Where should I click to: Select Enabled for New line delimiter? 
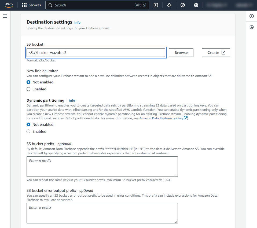pyautogui.click(x=28, y=89)
